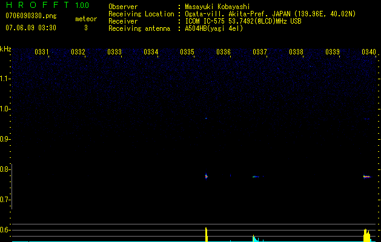Click the 0333 time marker

pos(114,52)
